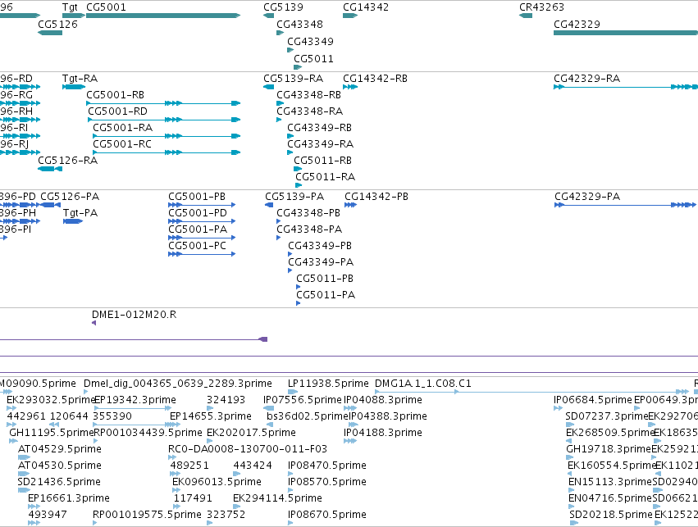
Task: Click the EK096013.5prime EST
Action: (x=217, y=482)
